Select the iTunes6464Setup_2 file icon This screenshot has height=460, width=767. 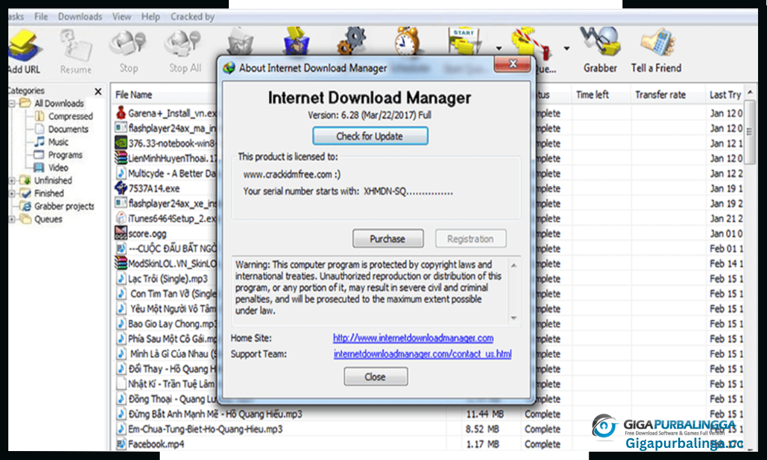[121, 218]
